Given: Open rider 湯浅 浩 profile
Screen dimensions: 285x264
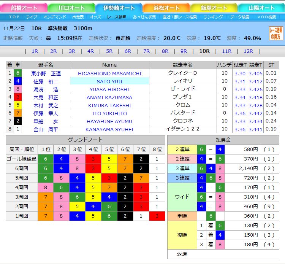Looking at the screenshot, I should 46,89.
